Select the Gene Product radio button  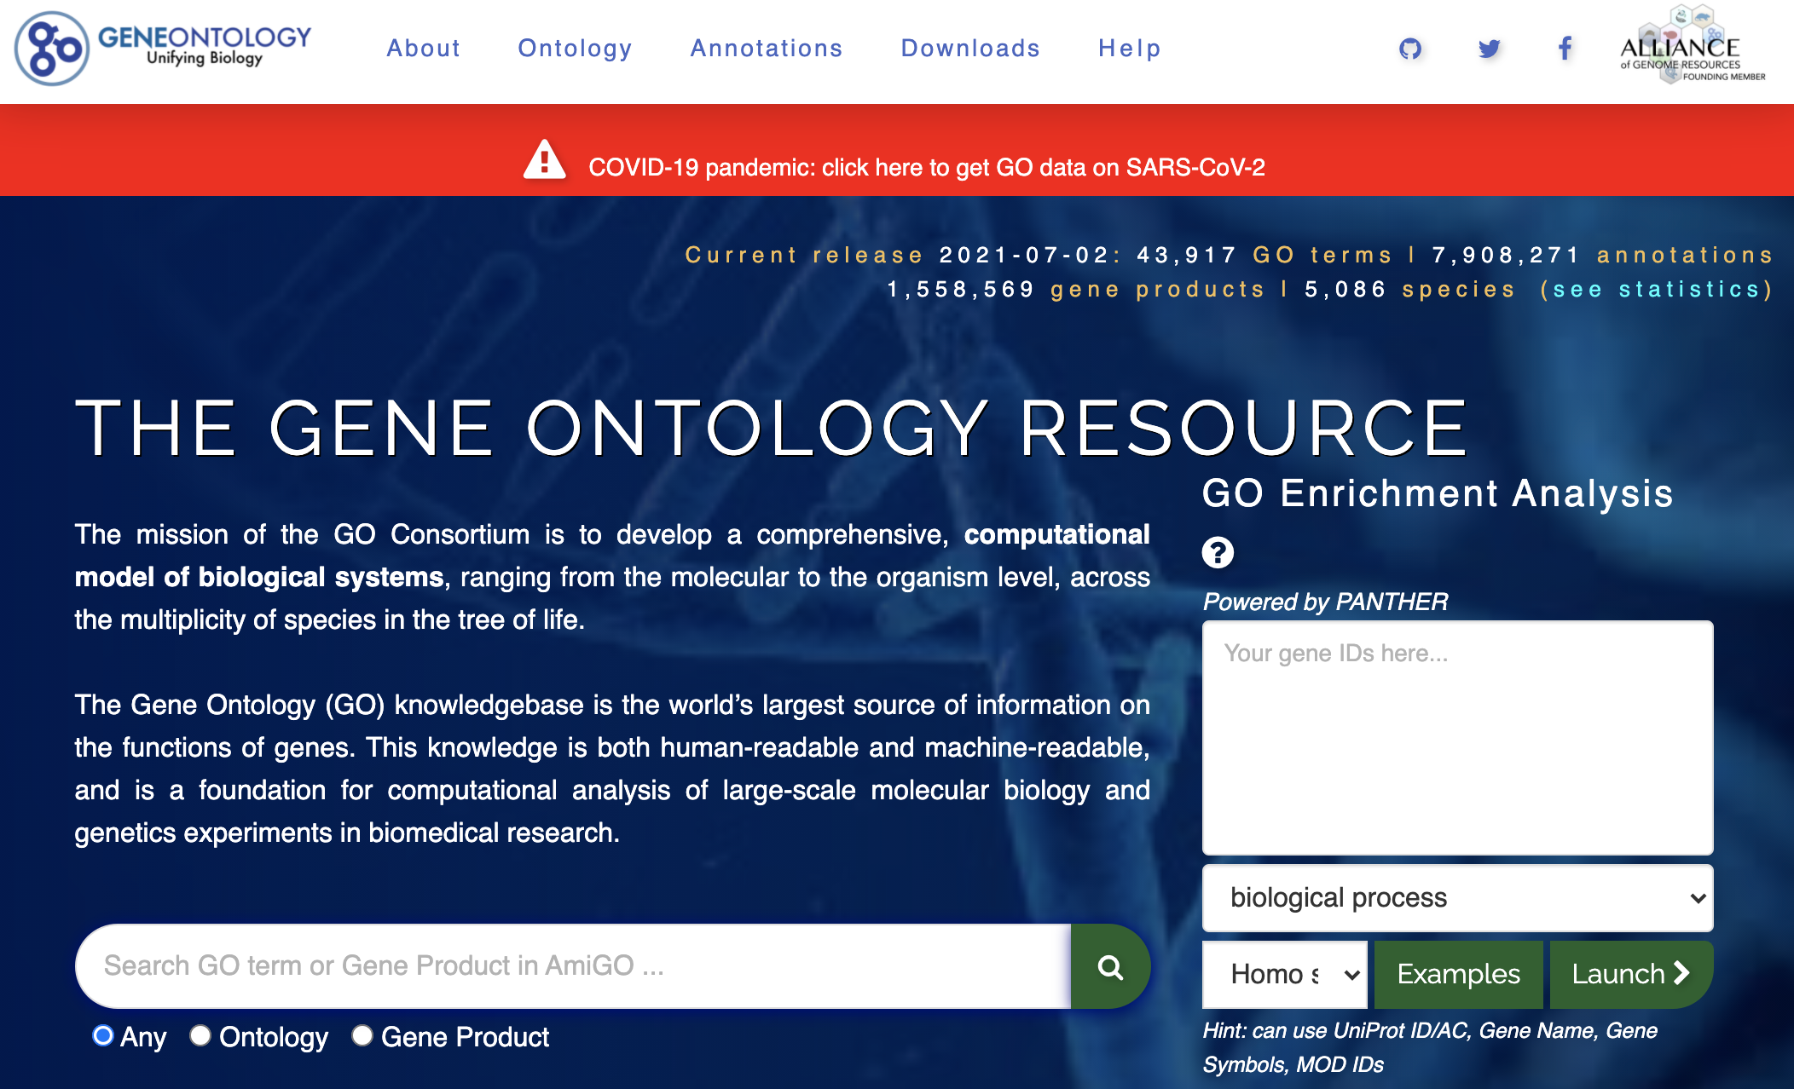[362, 1035]
